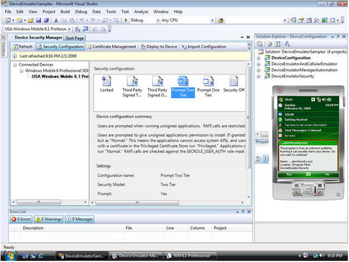349x262 pixels.
Task: Select the Prompt One Tier configuration
Action: [x=208, y=86]
